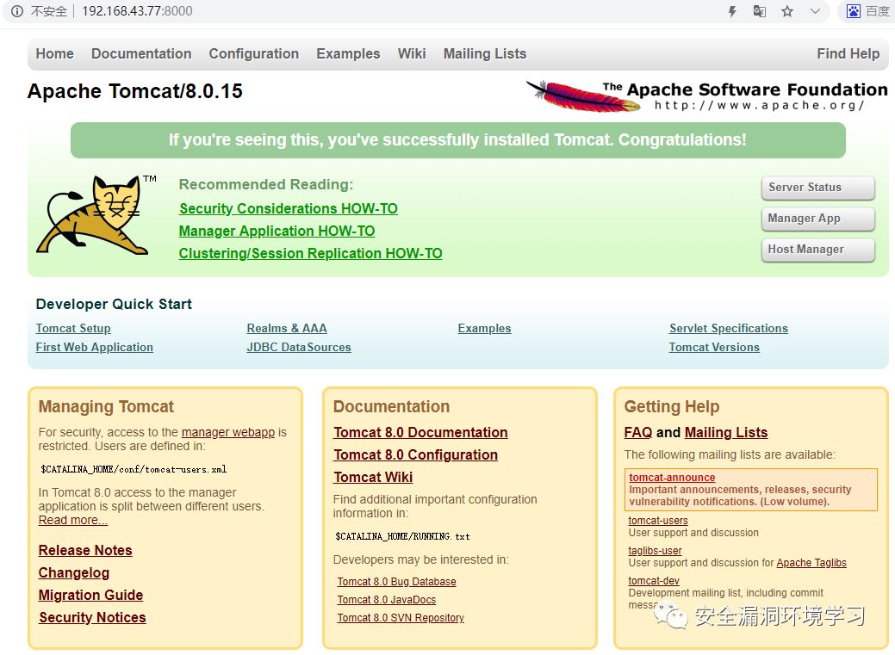This screenshot has height=655, width=895.
Task: Open tomcat-users mailing list link
Action: point(658,521)
